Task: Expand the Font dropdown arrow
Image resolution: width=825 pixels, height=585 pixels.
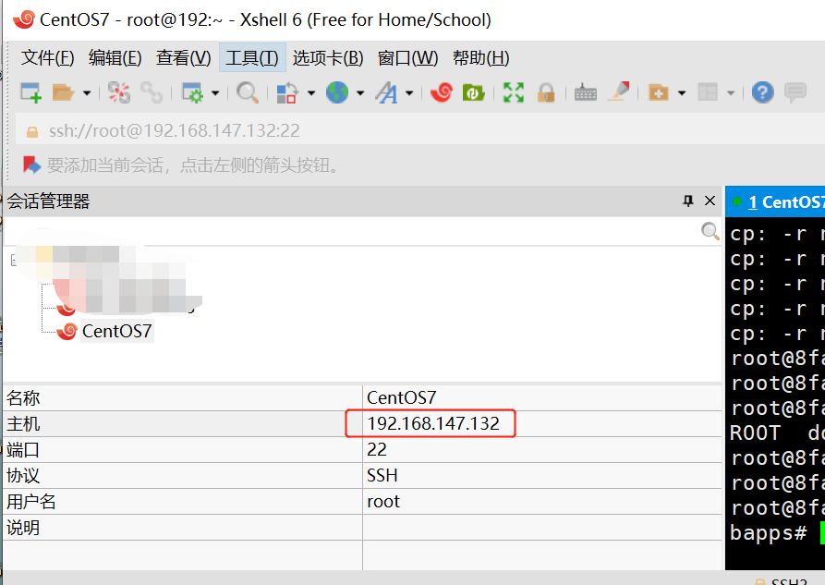Action: click(x=409, y=93)
